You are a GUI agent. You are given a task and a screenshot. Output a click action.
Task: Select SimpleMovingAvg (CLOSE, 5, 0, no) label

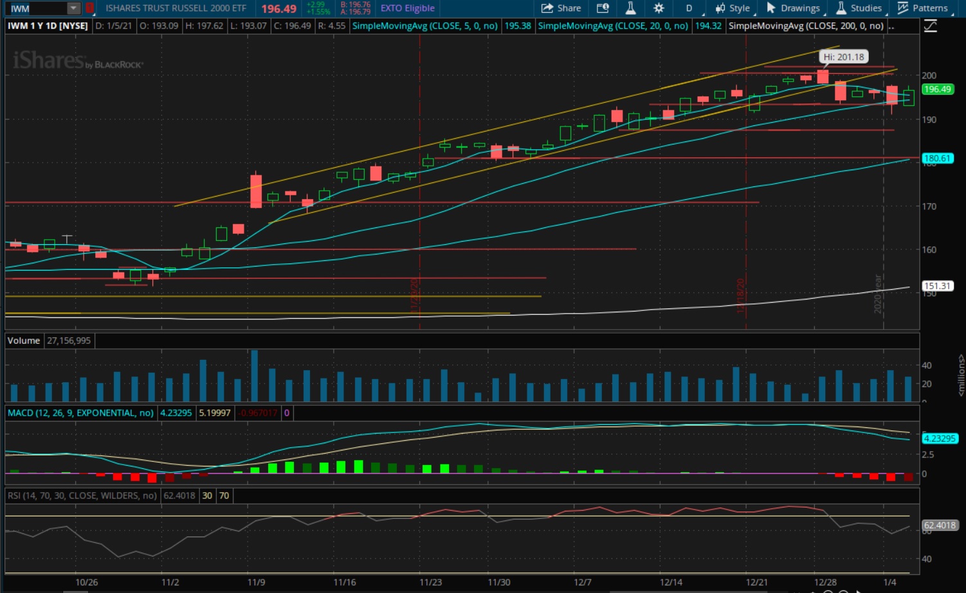425,26
